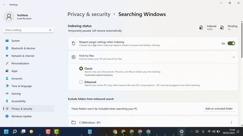
Task: Click the Accessibility sidebar icon
Action: 7,101
